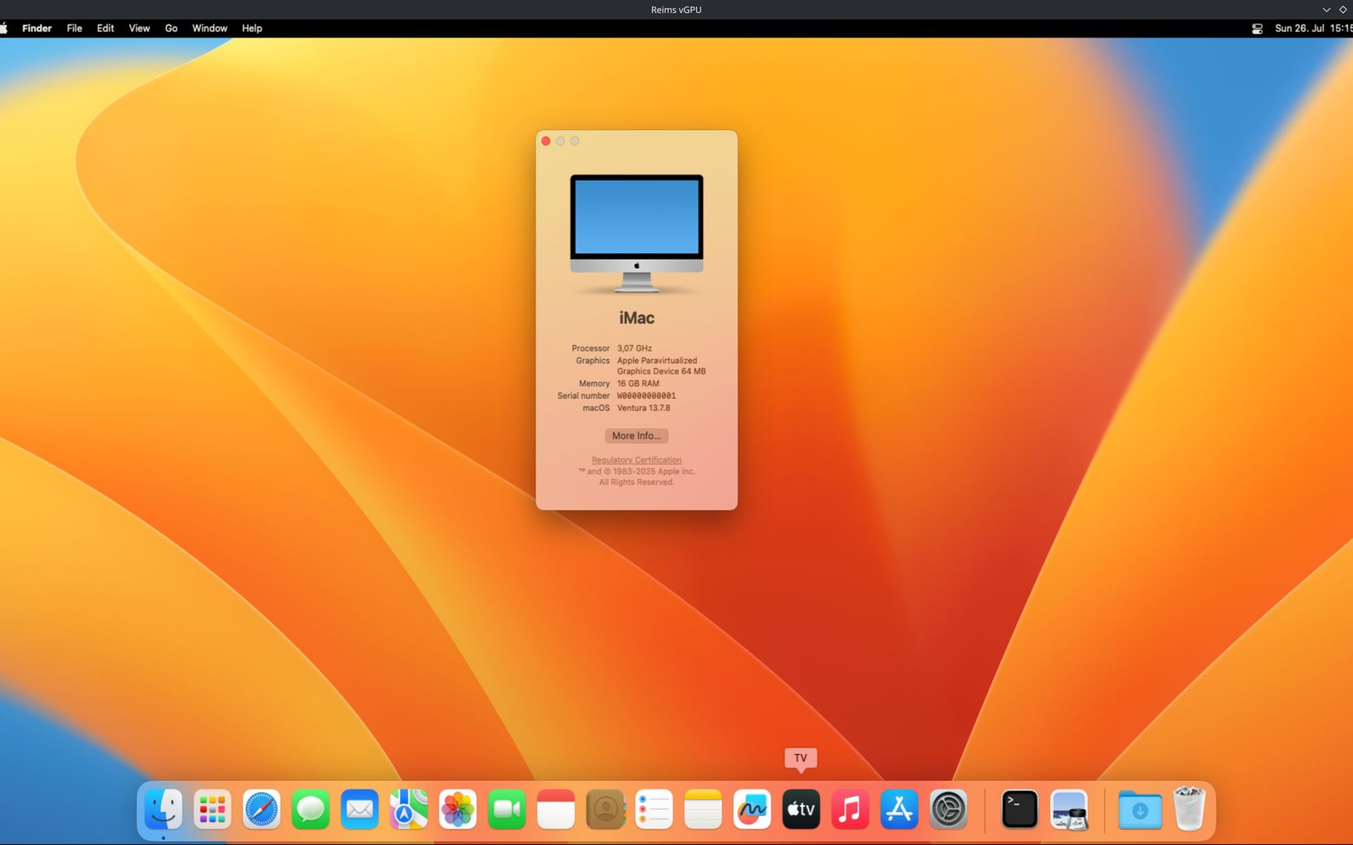Open the Downloads folder stack in the Dock
The height and width of the screenshot is (845, 1353).
(x=1140, y=809)
